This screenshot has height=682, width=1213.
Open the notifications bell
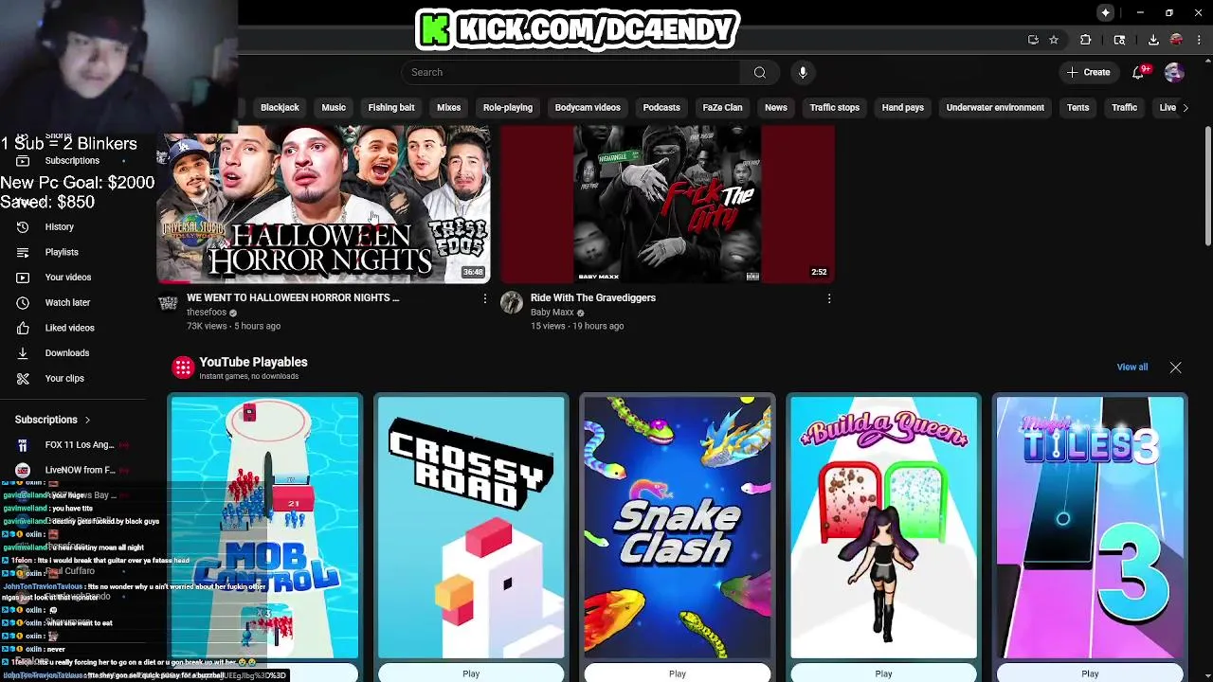(1139, 72)
